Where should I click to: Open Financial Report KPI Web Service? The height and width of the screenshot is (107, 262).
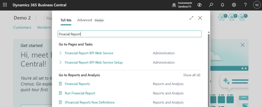[x=89, y=53]
